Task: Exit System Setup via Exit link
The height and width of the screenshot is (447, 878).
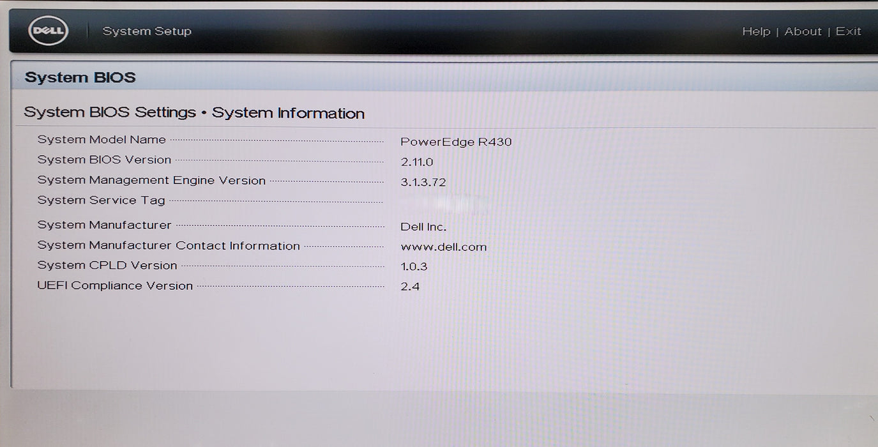Action: (x=848, y=31)
